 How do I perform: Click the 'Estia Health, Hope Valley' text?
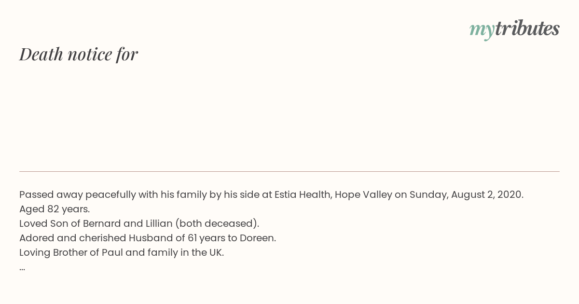pyautogui.click(x=333, y=194)
